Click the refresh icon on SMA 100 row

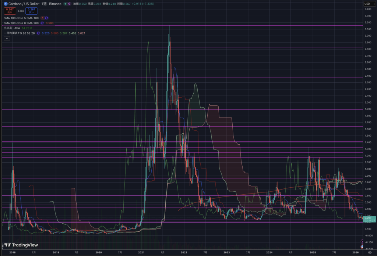click(47, 18)
